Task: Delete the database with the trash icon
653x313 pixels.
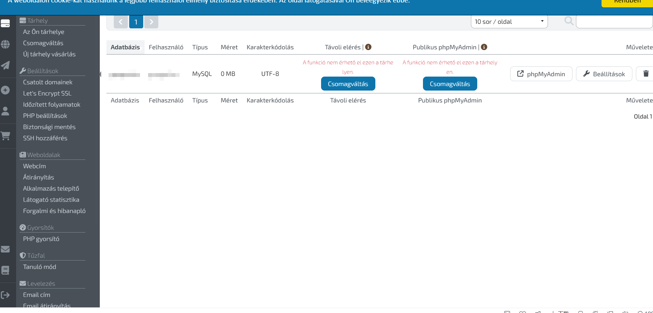Action: tap(646, 74)
